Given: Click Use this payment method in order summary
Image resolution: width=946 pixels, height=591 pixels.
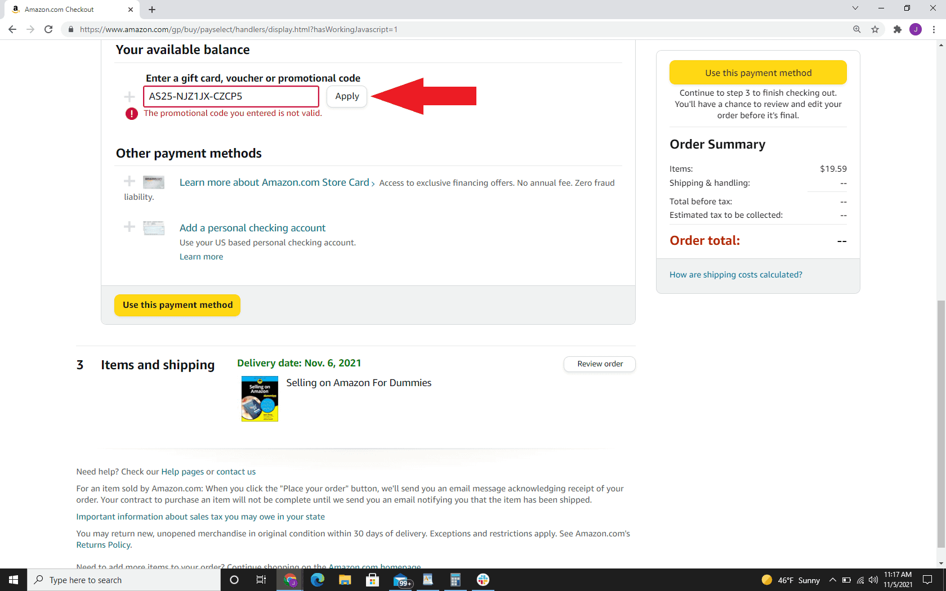Looking at the screenshot, I should (758, 73).
